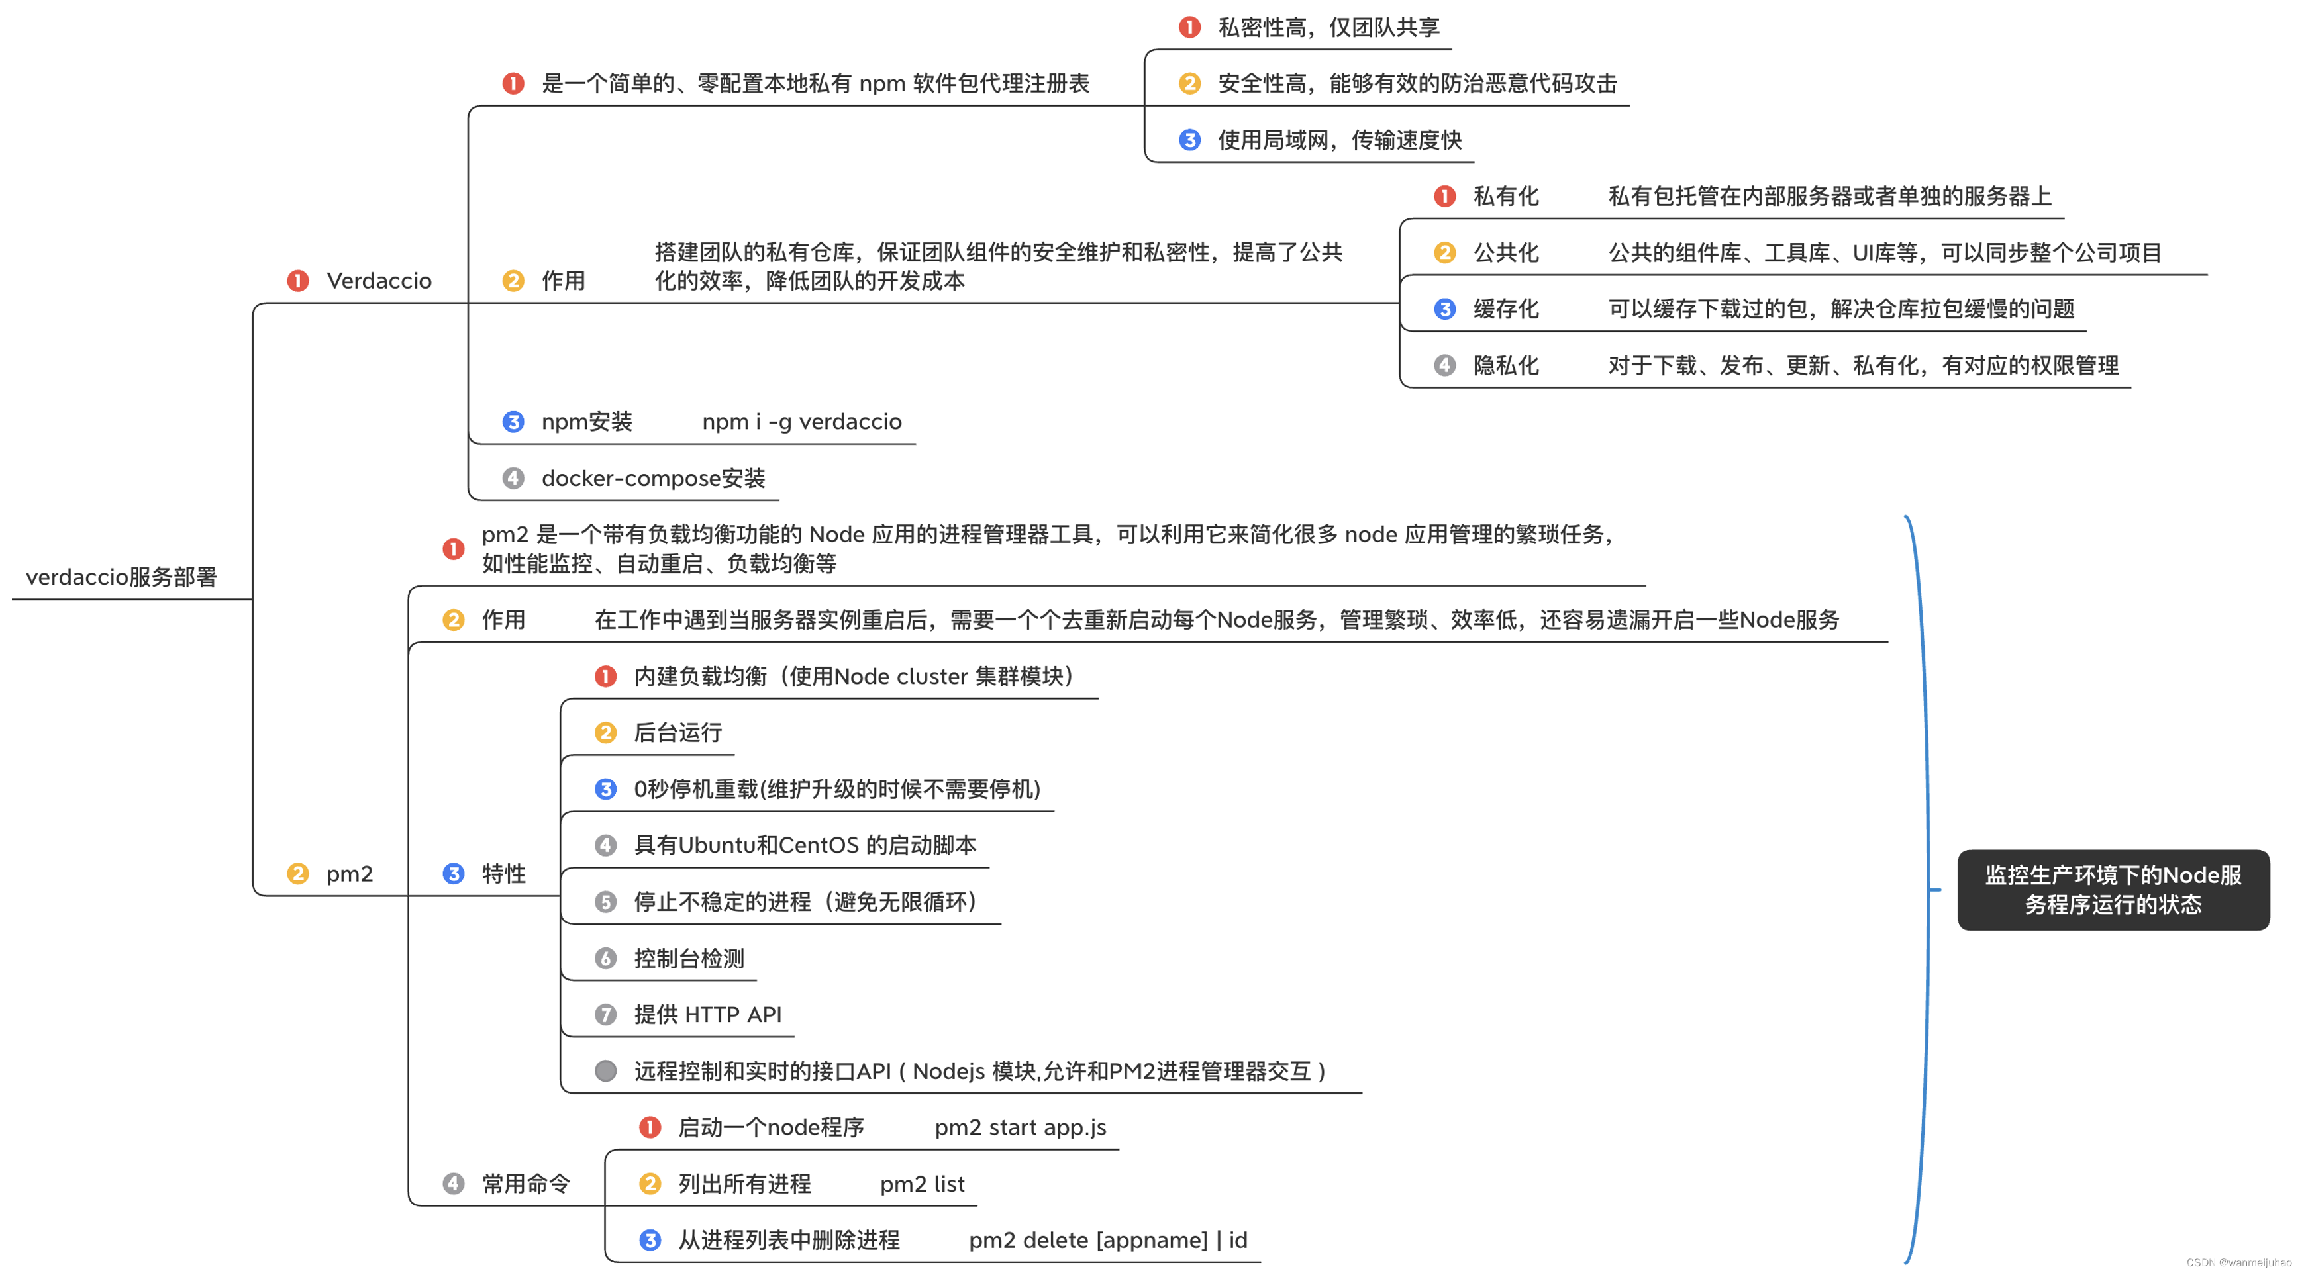This screenshot has width=2302, height=1275.
Task: Click the gray circle marker beside 远程控制和实时的接口API
Action: pyautogui.click(x=605, y=1071)
